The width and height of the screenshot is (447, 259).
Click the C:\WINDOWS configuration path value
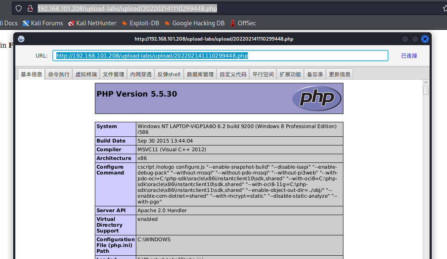point(154,240)
